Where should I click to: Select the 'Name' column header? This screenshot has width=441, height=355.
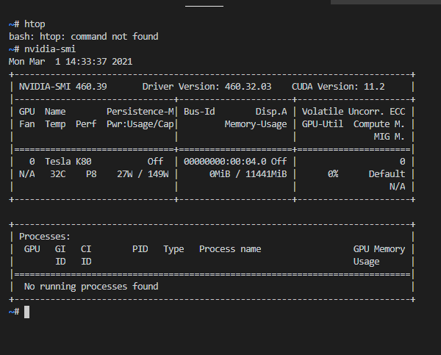(x=55, y=112)
